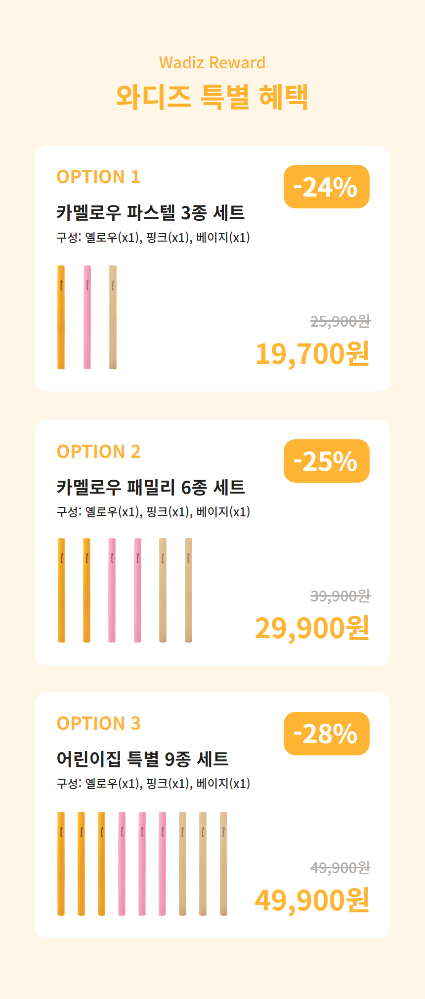Click the -25% discount badge
The image size is (425, 999).
[327, 461]
